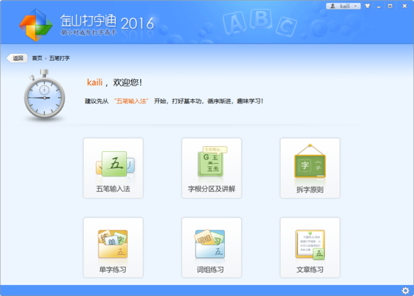The image size is (414, 296).
Task: Maximize the application window
Action: tap(391, 6)
